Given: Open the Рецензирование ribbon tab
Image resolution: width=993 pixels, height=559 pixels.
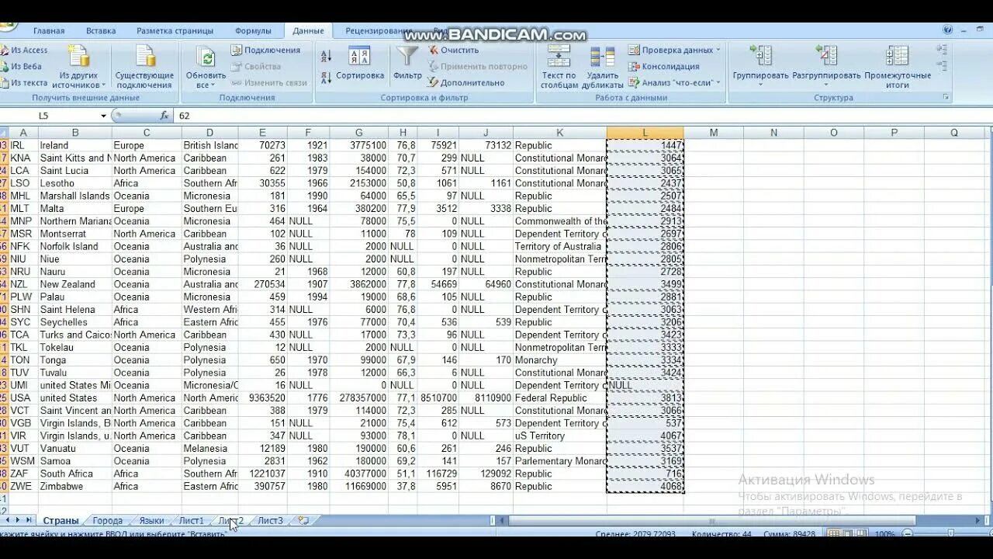Looking at the screenshot, I should coord(379,31).
